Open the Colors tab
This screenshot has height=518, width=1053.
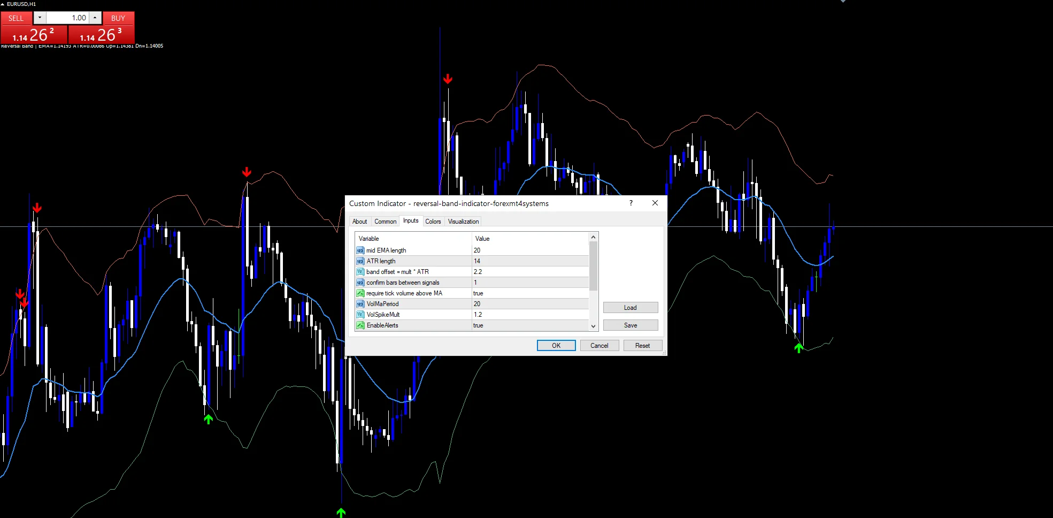click(x=433, y=222)
